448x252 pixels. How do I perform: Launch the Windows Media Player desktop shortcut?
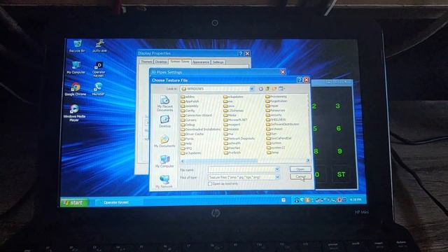click(74, 113)
